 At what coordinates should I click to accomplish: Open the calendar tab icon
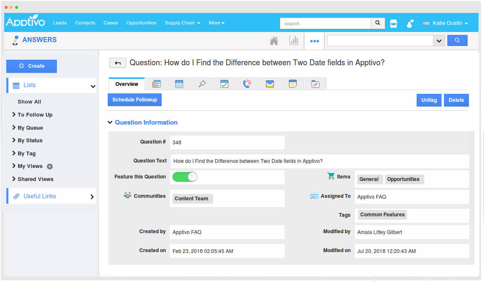coord(179,84)
